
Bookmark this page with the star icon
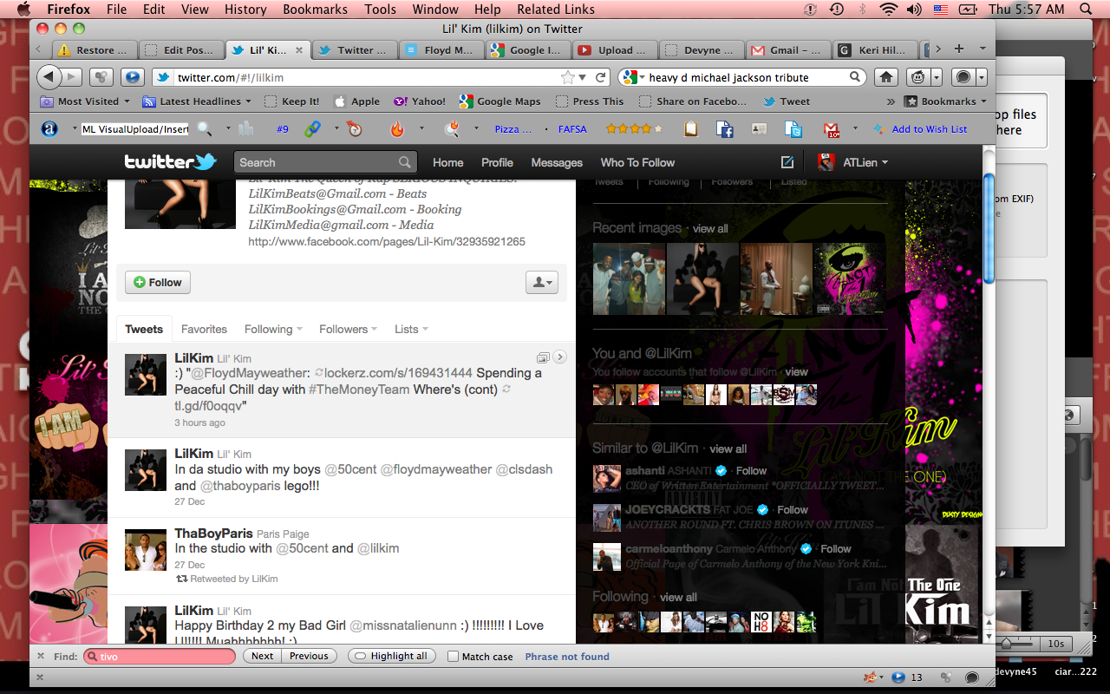(567, 77)
